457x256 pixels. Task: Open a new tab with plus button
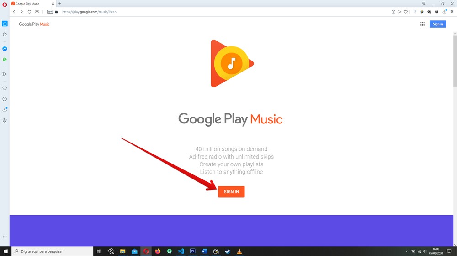coord(60,4)
